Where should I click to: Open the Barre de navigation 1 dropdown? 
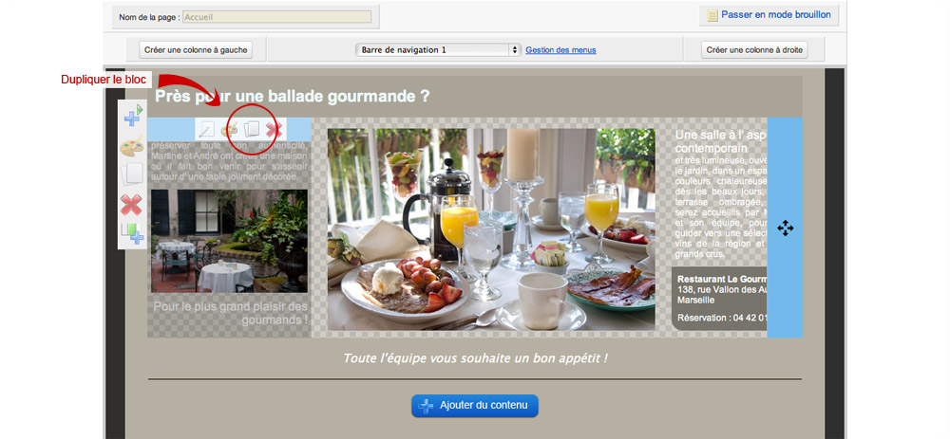tap(438, 49)
